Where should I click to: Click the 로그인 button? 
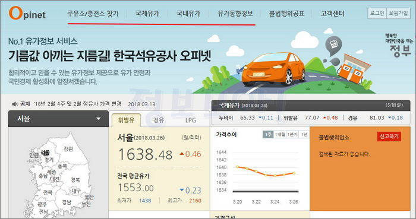(x=377, y=13)
